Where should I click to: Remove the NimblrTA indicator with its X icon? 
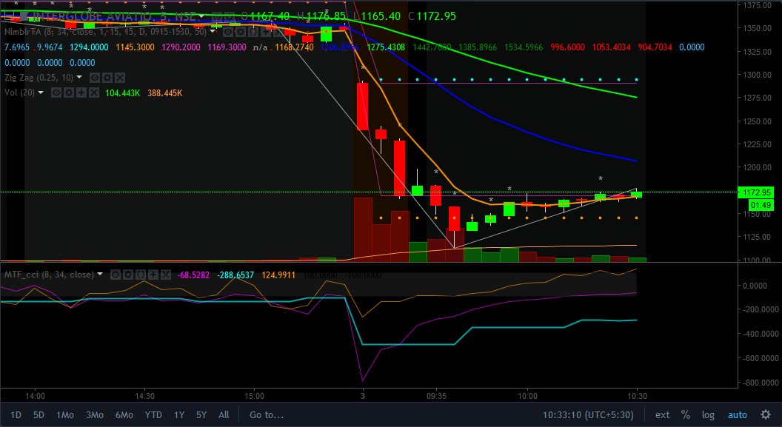click(278, 32)
